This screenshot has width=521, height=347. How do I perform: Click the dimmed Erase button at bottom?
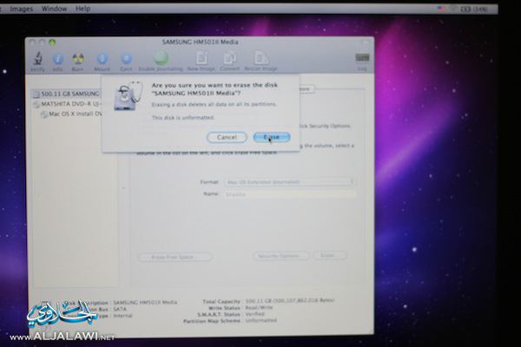(x=330, y=255)
